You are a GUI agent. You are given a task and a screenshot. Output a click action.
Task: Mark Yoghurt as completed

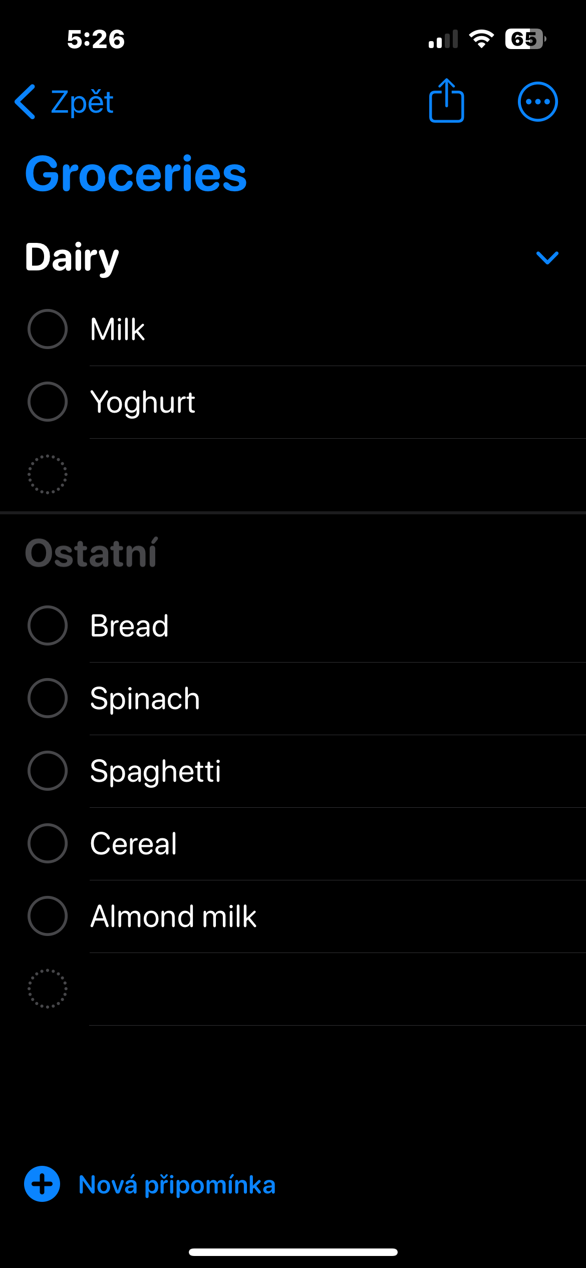click(x=48, y=402)
